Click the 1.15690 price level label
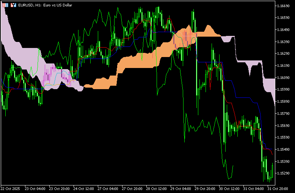The height and width of the screenshot is (193, 295). tap(284, 125)
